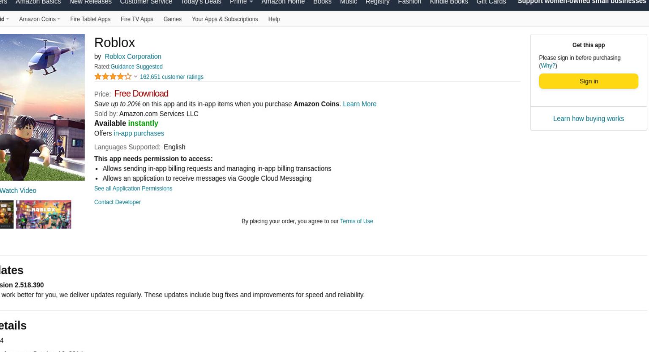The image size is (649, 352).
Task: Click the Get this app heading
Action: (589, 45)
